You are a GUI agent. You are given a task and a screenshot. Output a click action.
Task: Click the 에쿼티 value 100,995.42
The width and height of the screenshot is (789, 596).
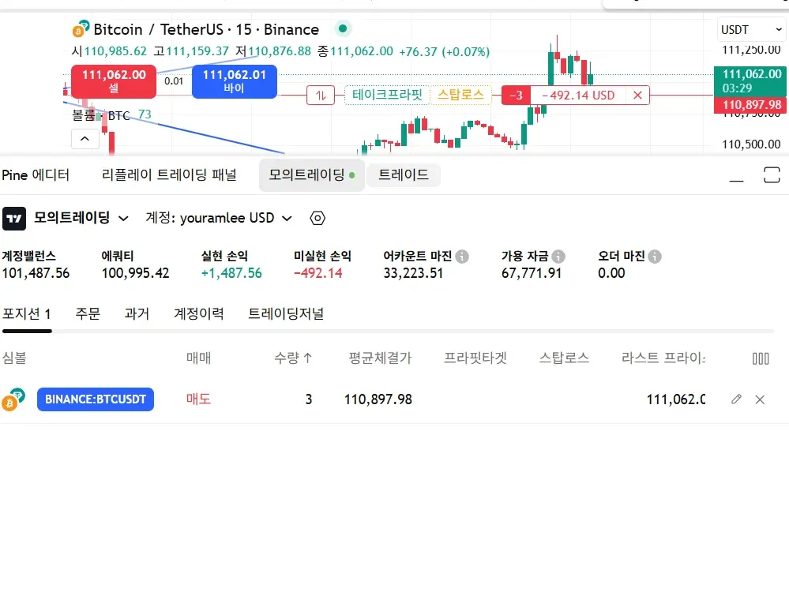[x=135, y=273]
